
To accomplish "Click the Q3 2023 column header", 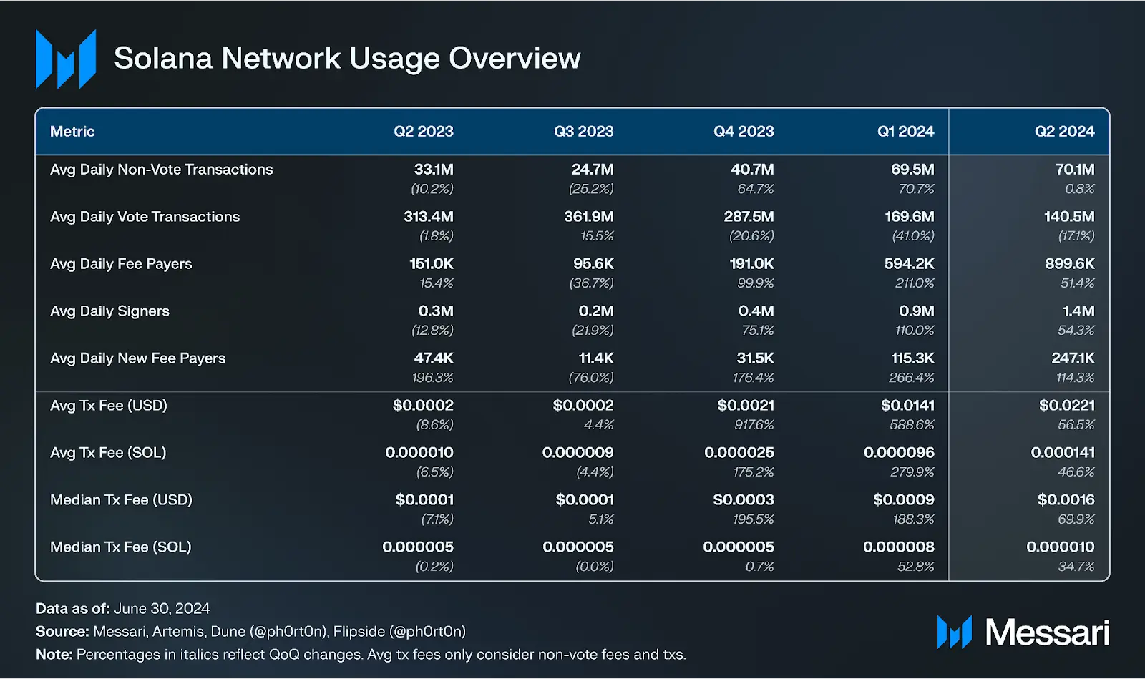I will coord(583,132).
